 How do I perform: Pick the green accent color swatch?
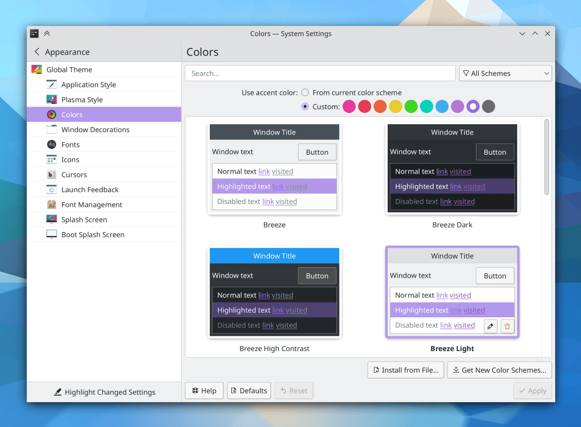tap(411, 107)
